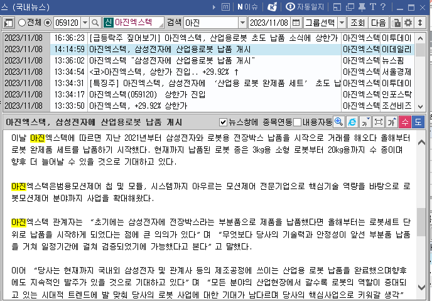The width and height of the screenshot is (432, 301).
Task: Click news list scrollbar down arrow
Action: pos(420,106)
